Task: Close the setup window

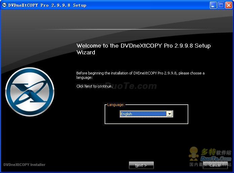Action: click(x=229, y=5)
